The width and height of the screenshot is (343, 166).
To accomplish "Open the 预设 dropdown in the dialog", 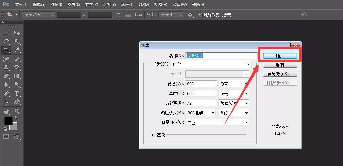I will point(211,64).
